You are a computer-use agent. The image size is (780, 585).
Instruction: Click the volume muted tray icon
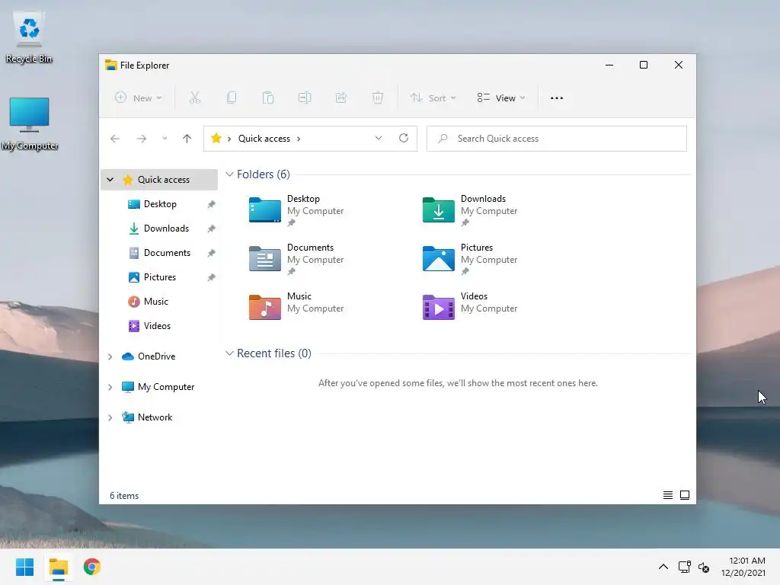[x=704, y=567]
